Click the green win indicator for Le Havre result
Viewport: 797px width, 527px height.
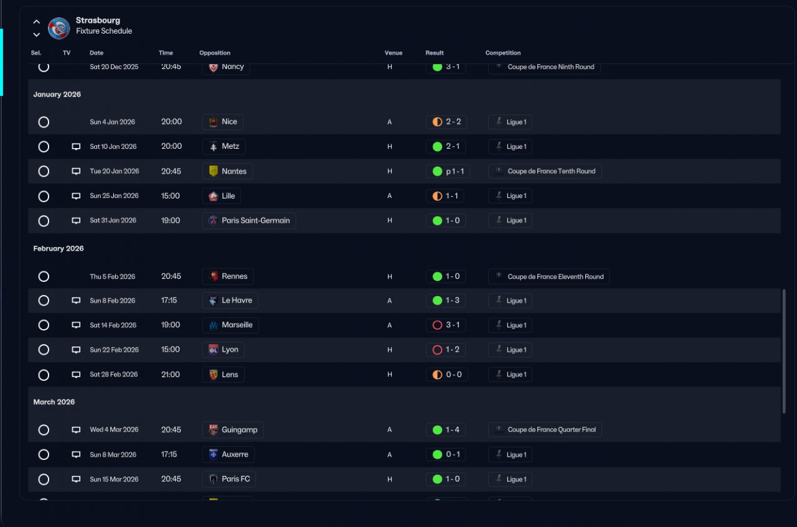point(437,301)
